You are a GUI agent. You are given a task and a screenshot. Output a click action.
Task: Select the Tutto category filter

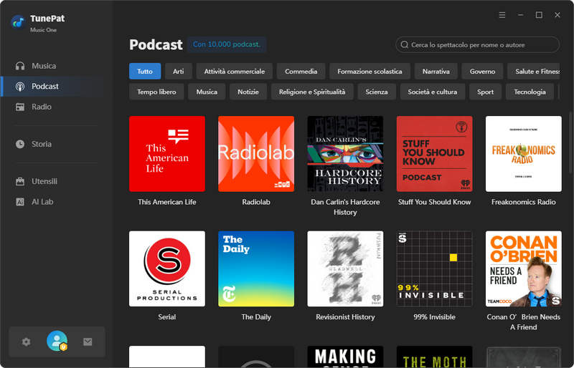pos(145,72)
